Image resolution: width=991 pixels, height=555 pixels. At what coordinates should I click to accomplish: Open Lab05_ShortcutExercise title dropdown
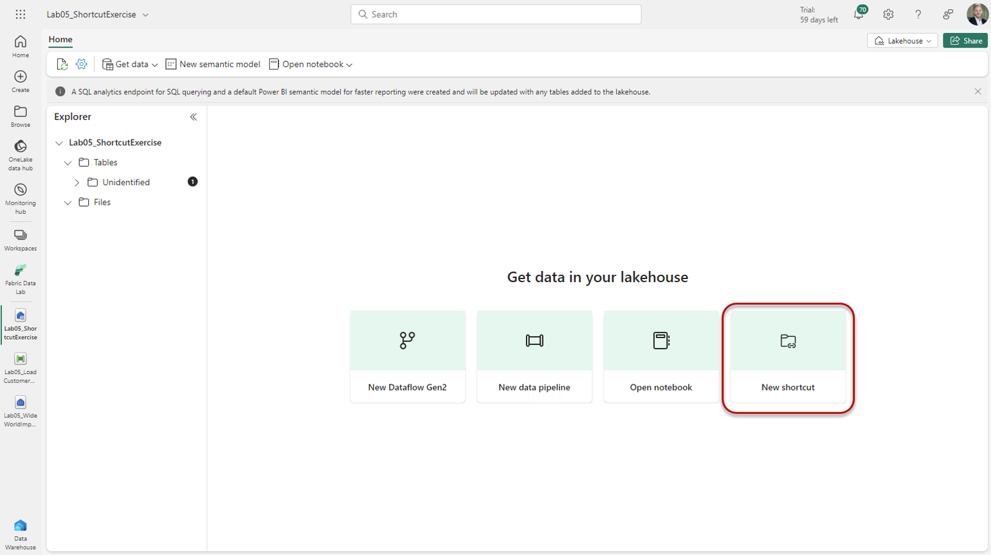(145, 15)
